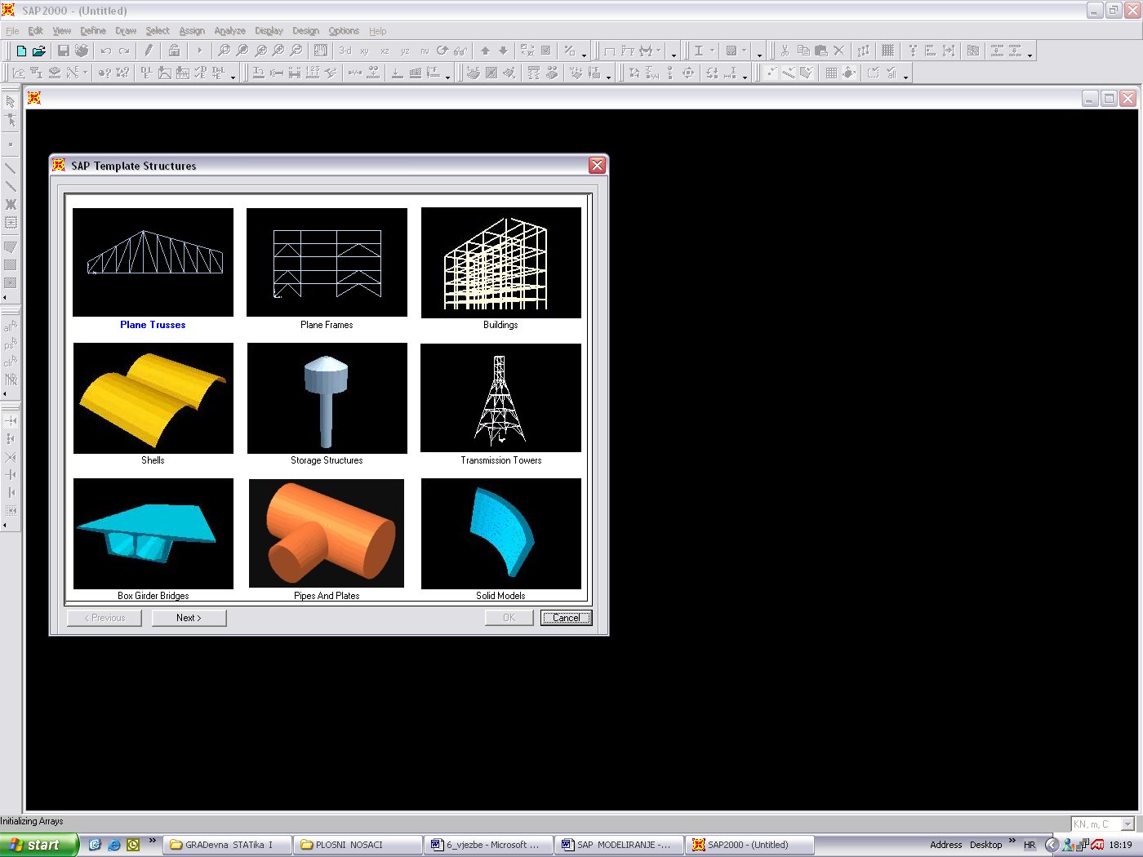
Task: Click the Cancel button in template dialog
Action: 566,618
